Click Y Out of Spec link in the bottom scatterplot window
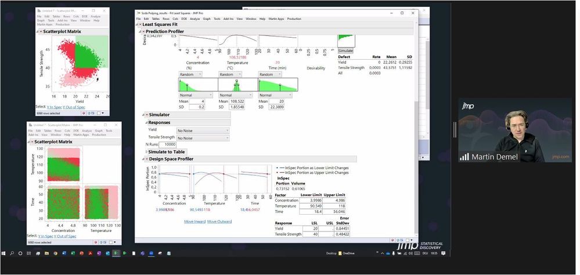The width and height of the screenshot is (580, 275). point(65,236)
